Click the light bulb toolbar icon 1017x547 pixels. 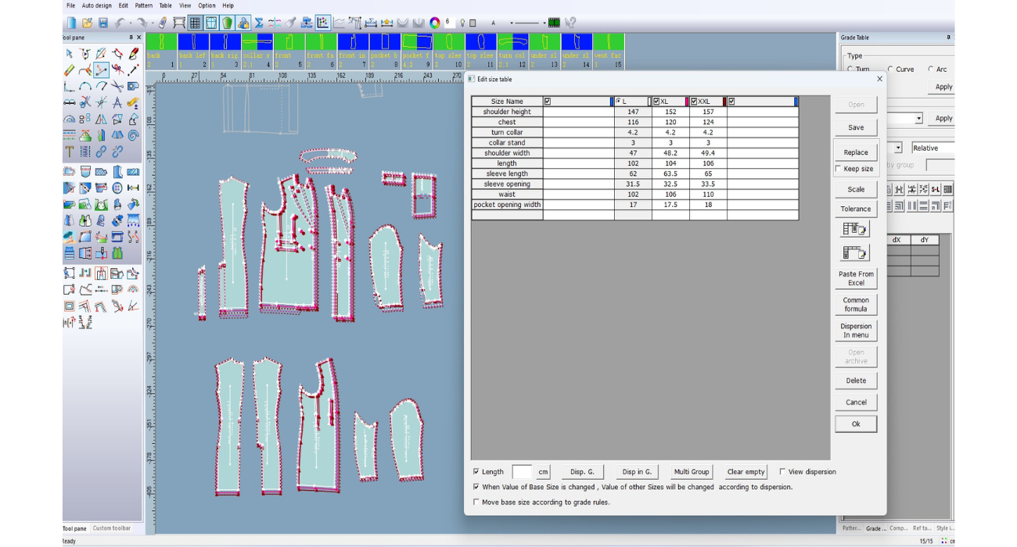point(462,23)
